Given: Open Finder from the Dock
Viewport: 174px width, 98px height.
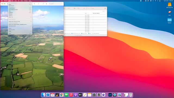Looking at the screenshot, I should pos(43,95).
